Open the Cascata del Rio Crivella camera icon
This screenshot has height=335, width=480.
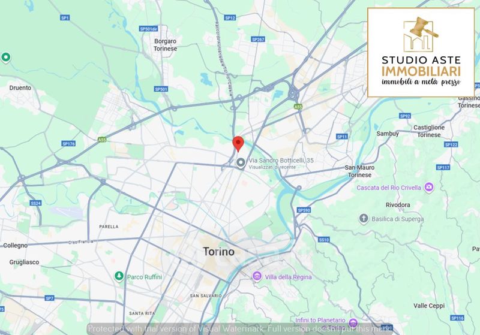pos(429,187)
